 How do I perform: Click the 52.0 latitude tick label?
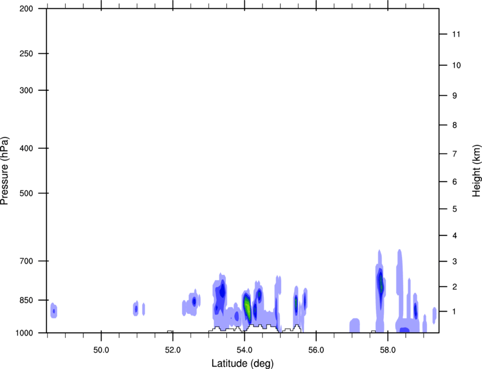point(173,350)
